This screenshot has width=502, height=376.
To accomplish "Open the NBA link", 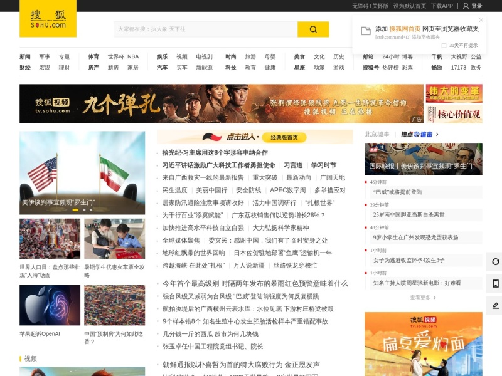I will [133, 56].
